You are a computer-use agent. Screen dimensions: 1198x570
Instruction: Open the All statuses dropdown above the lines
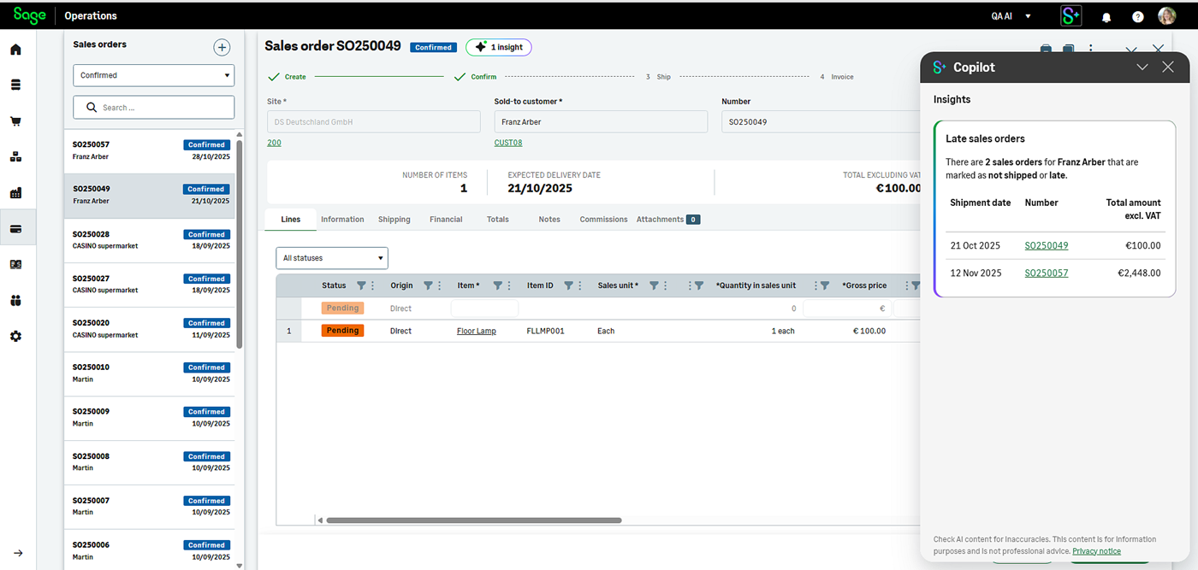331,257
